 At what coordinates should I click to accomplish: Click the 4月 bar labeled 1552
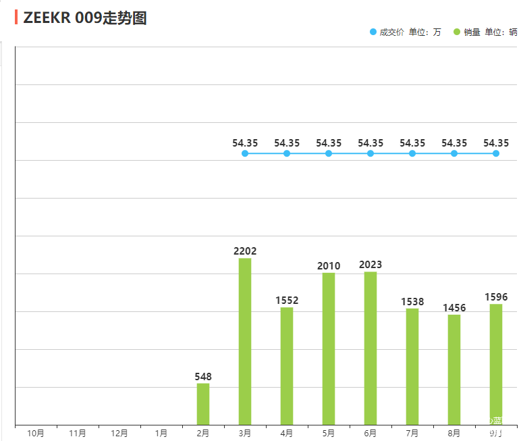pos(287,366)
